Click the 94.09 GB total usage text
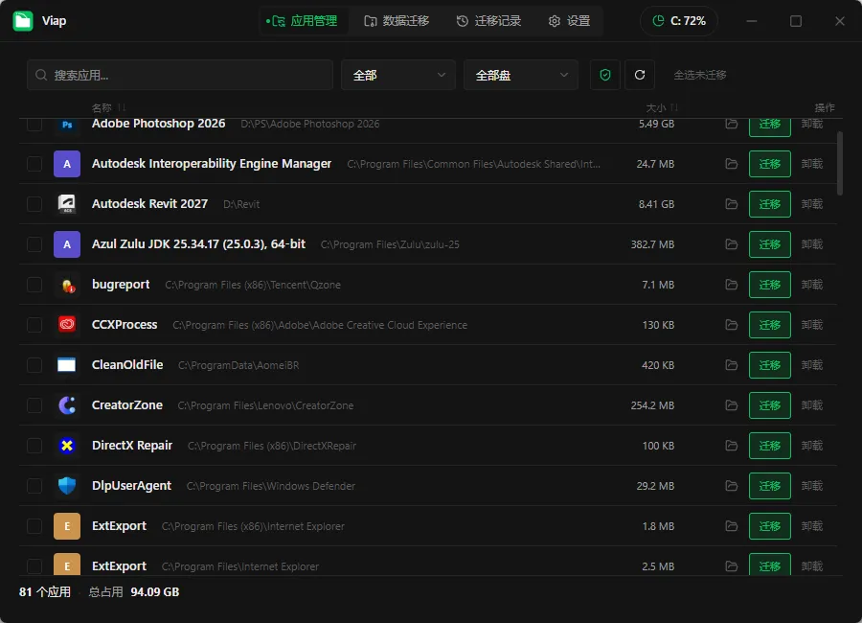This screenshot has height=623, width=862. [155, 591]
